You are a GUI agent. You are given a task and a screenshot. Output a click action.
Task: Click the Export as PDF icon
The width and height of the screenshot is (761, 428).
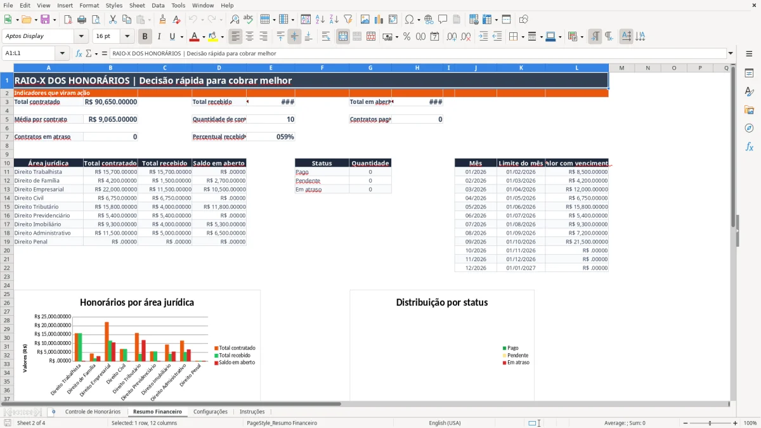(68, 20)
